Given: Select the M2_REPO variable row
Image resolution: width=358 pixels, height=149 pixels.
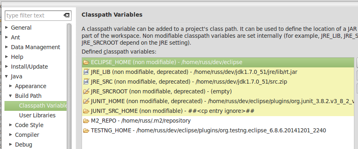Looking at the screenshot, I should (218, 121).
